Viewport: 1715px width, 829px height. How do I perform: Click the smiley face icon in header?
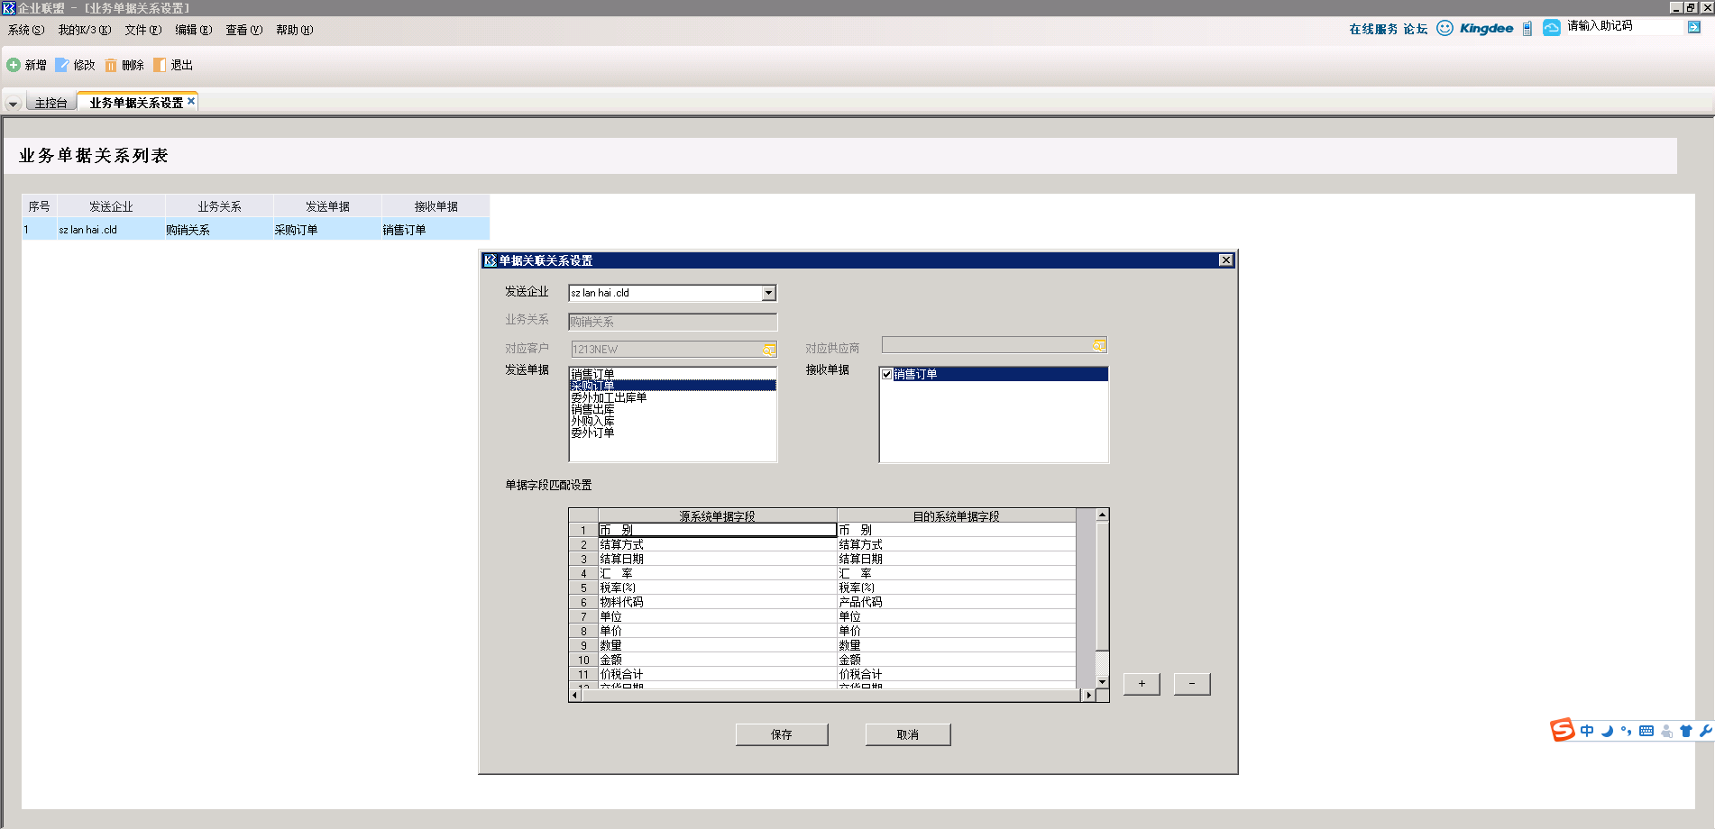click(1444, 28)
